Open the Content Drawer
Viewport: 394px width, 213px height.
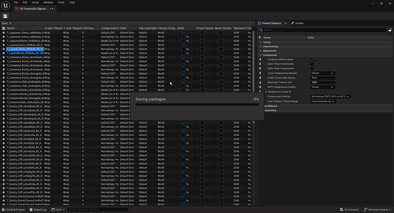14,210
